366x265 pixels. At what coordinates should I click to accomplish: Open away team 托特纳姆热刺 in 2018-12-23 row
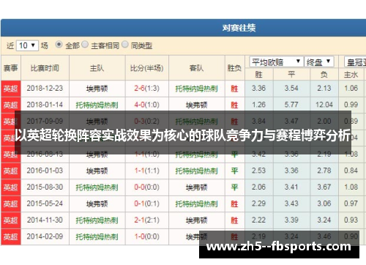(x=196, y=89)
